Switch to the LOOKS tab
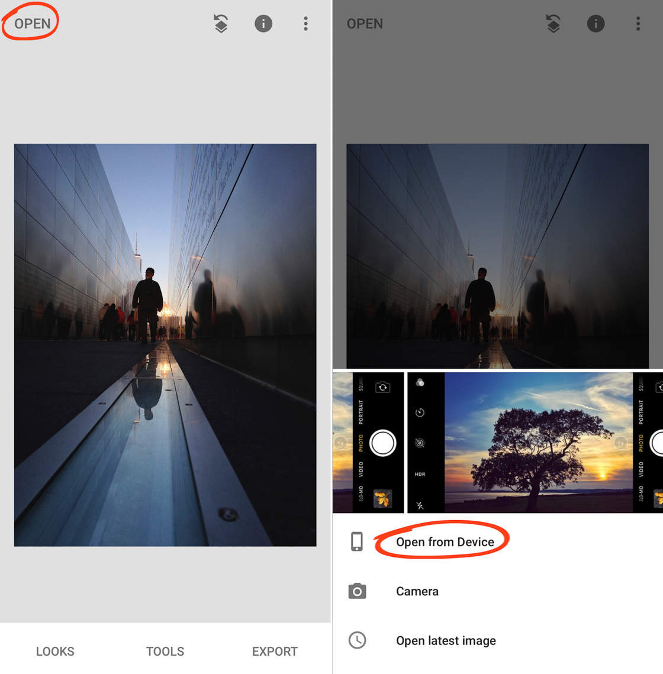Image resolution: width=663 pixels, height=674 pixels. (x=55, y=652)
